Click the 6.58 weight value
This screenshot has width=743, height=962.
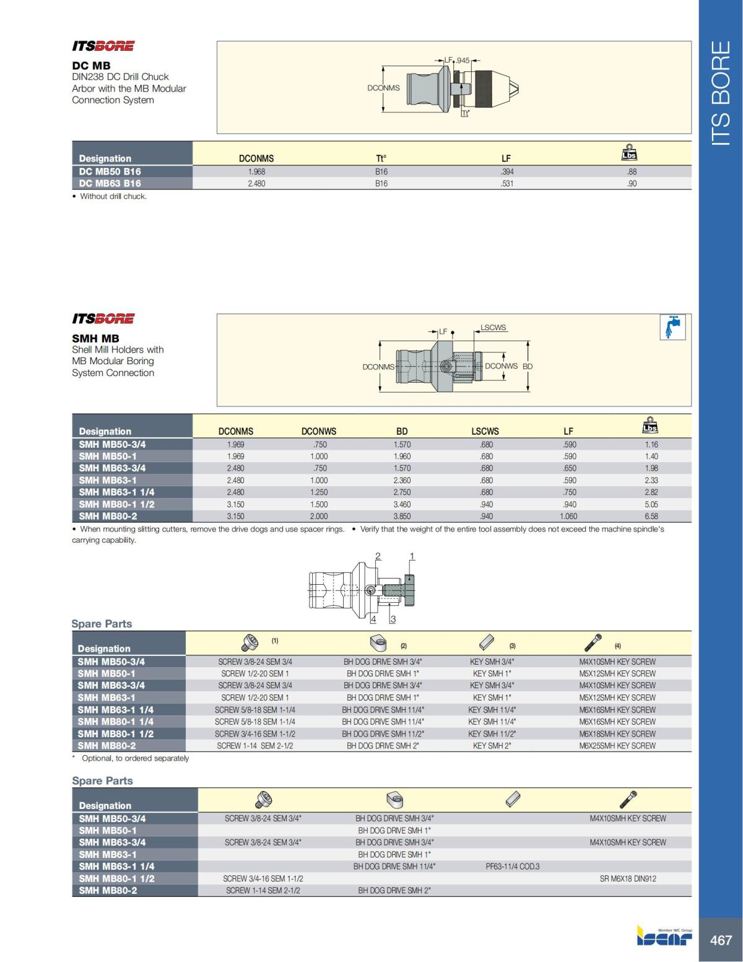[651, 516]
